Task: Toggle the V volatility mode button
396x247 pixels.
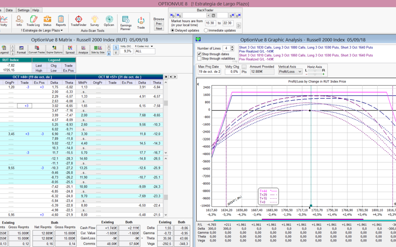Action: pyautogui.click(x=115, y=52)
